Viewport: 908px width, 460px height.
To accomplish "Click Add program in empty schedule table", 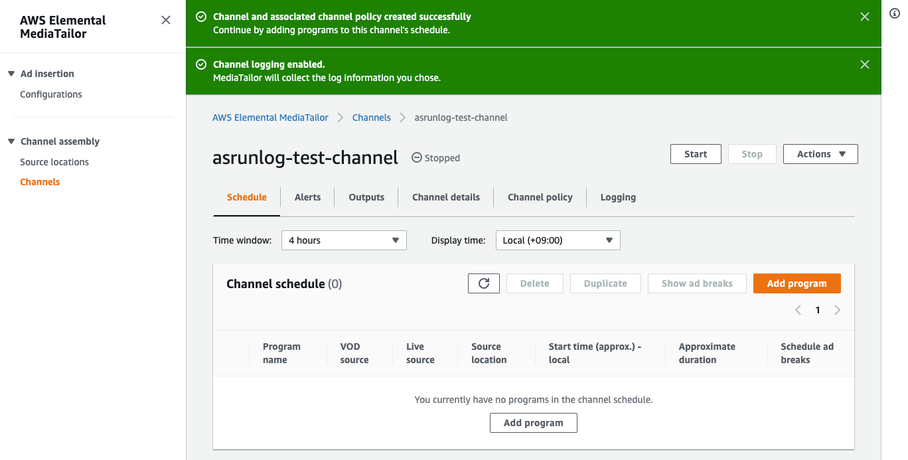I will point(534,423).
